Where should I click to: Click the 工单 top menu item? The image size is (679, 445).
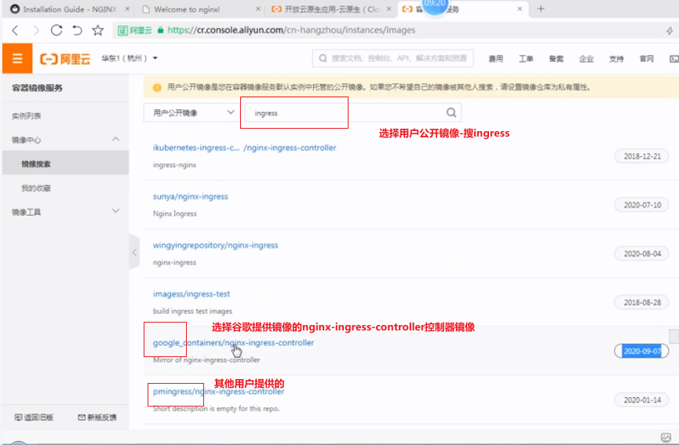coord(526,59)
